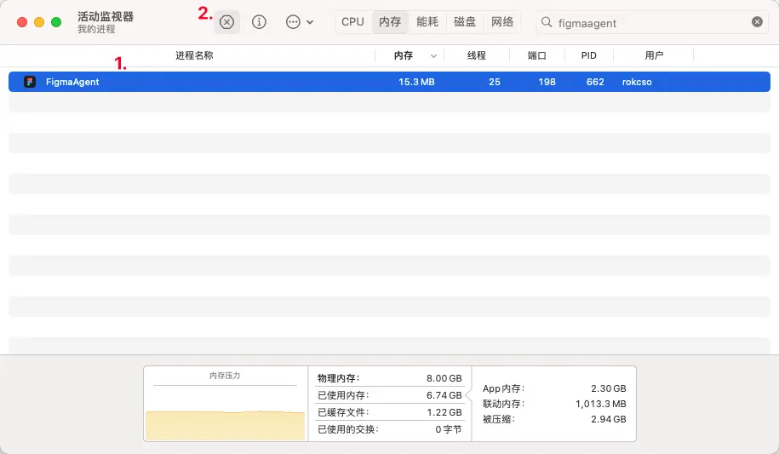
Task: Click the PID value 662
Action: coord(595,82)
